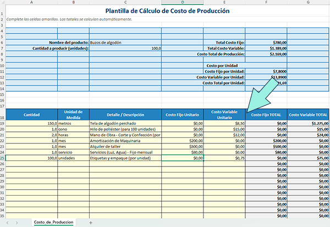Select row 25 header

[x=3, y=158]
